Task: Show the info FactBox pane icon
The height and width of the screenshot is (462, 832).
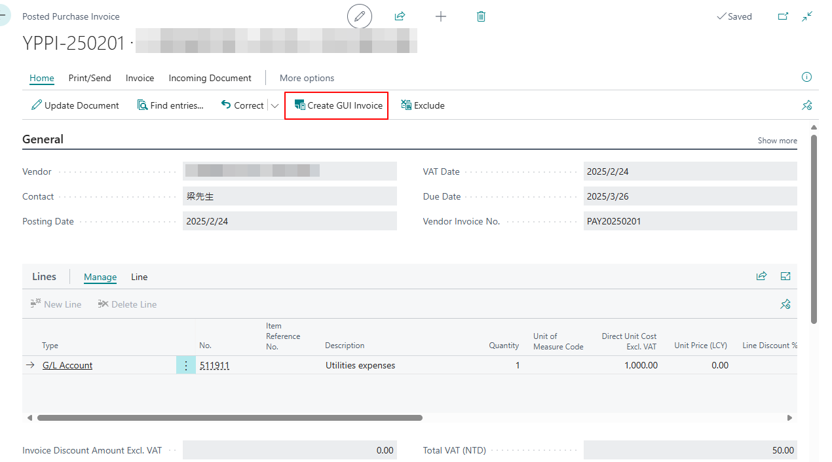Action: tap(806, 77)
